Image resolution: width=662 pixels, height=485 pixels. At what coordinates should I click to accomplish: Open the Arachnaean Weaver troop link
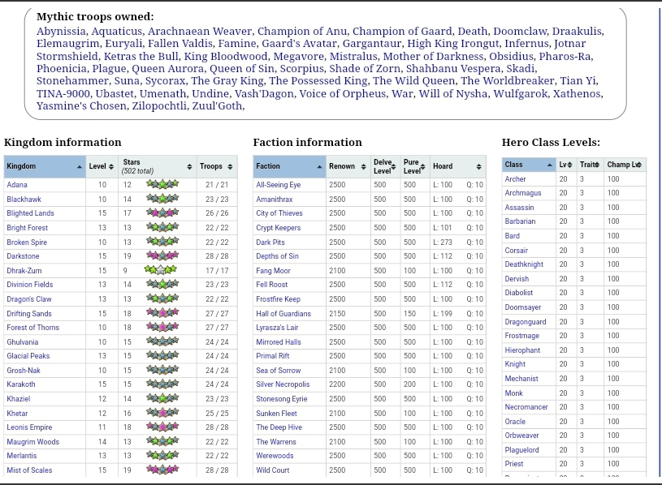pos(199,31)
